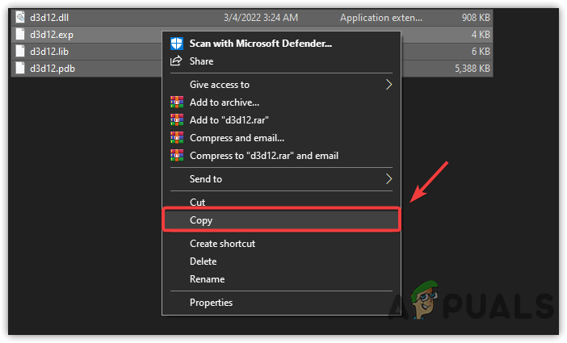The height and width of the screenshot is (343, 567).
Task: Select the d3d12.pdb file name
Action: coord(52,69)
